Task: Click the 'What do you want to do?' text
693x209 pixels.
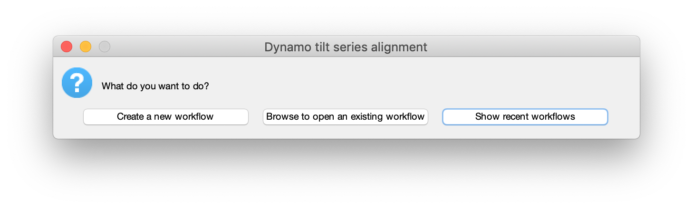Action: click(x=155, y=86)
